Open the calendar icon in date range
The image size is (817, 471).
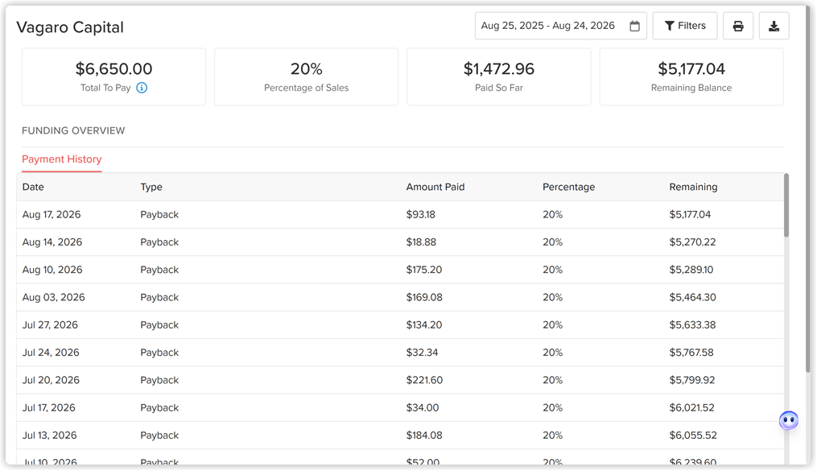[x=634, y=26]
